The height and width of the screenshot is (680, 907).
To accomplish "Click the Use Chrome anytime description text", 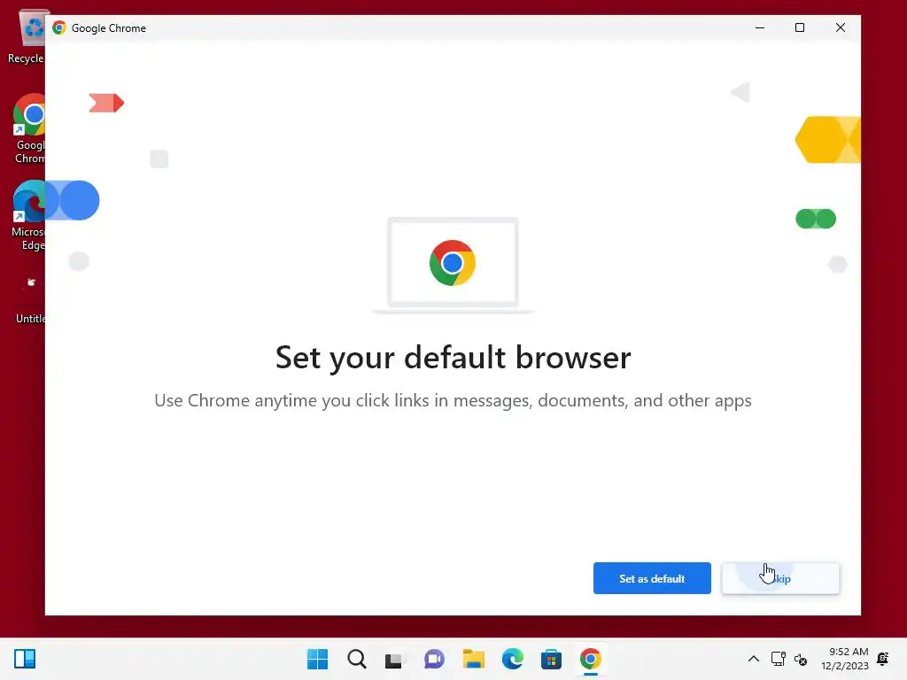I will click(x=453, y=401).
